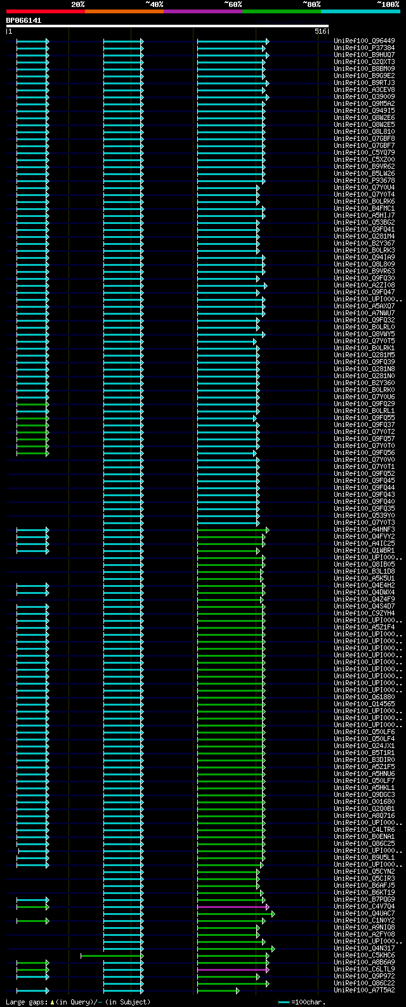Select the label UniRef100_B3L1D8
Screen dimensions: 406x1007
coord(364,572)
